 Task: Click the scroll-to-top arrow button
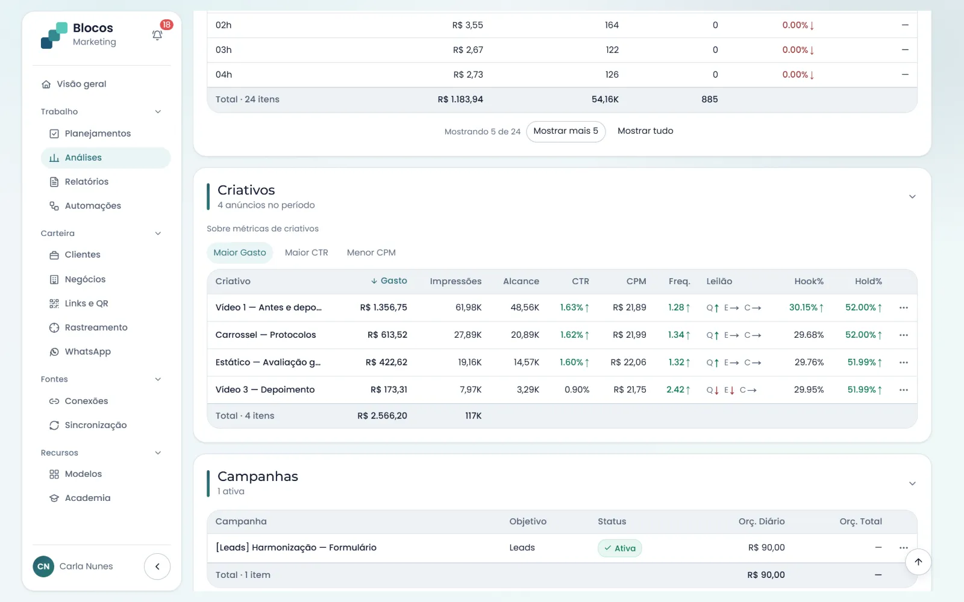click(918, 562)
